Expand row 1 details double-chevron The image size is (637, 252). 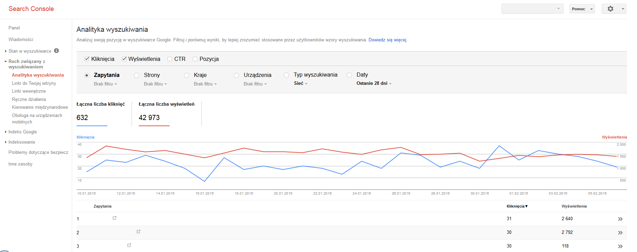(x=620, y=219)
